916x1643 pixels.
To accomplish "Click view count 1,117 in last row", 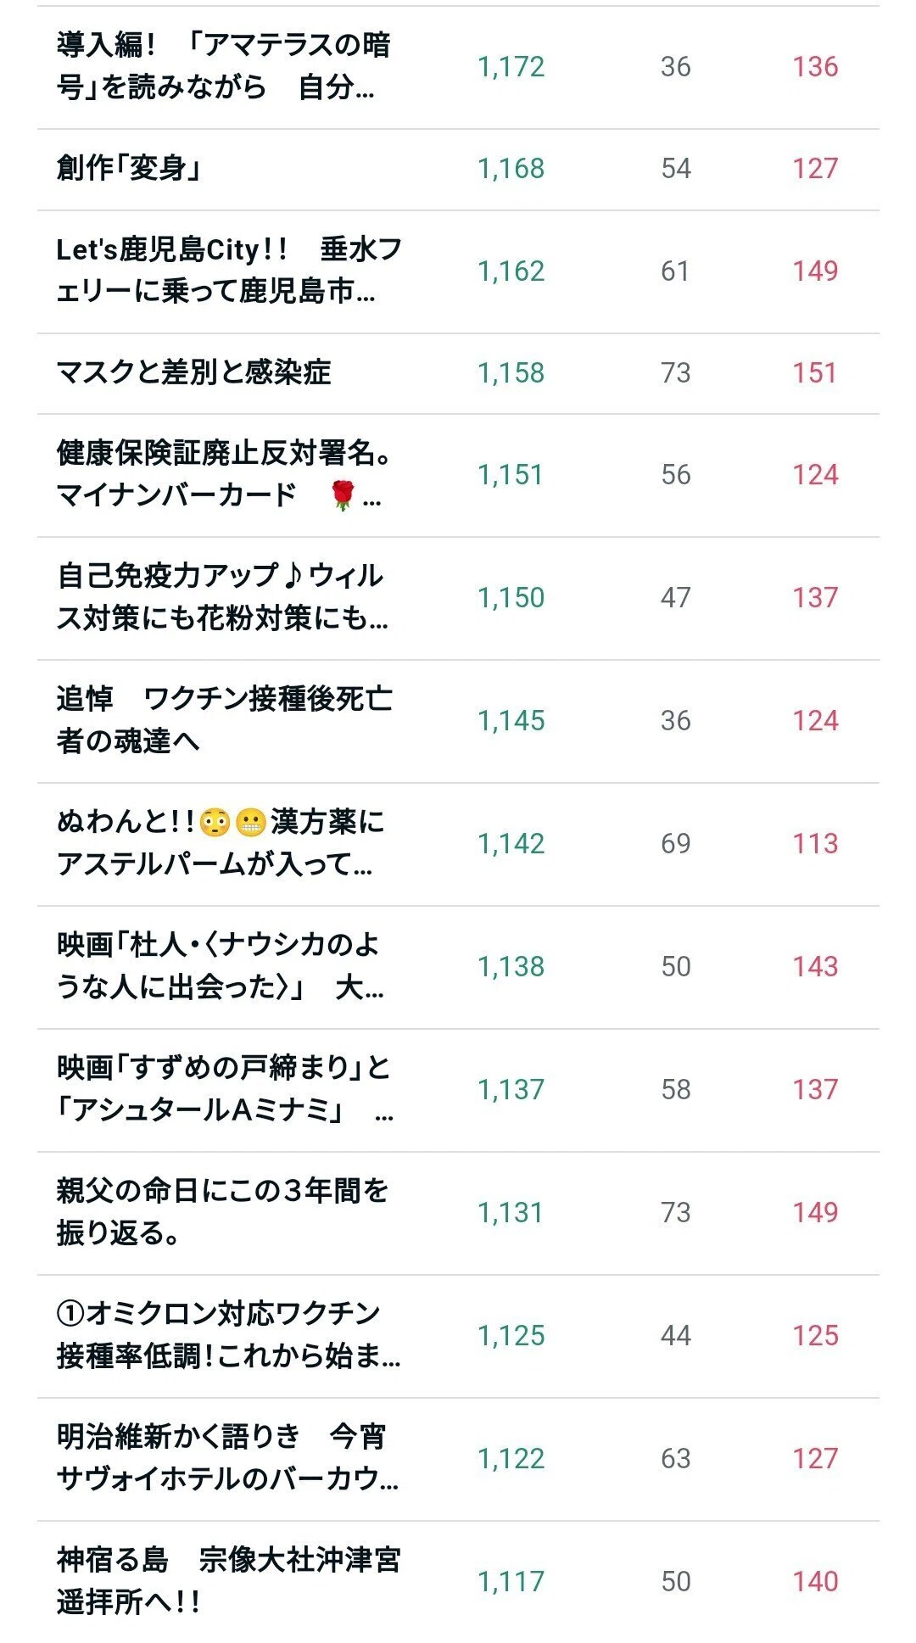I will point(511,1581).
